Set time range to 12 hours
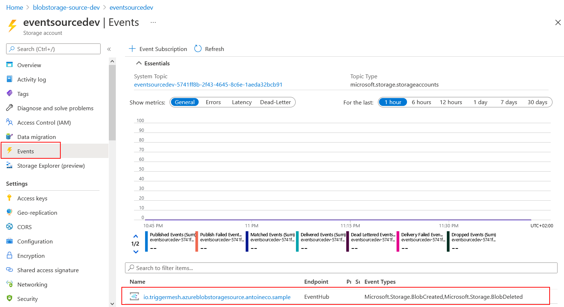 point(451,102)
